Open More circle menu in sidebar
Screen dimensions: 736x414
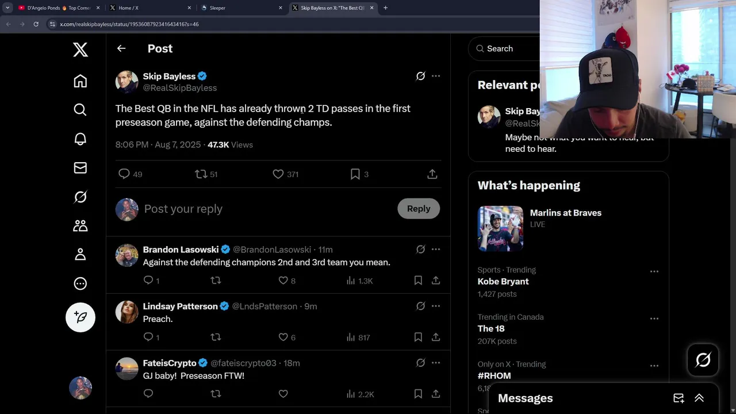(x=80, y=283)
